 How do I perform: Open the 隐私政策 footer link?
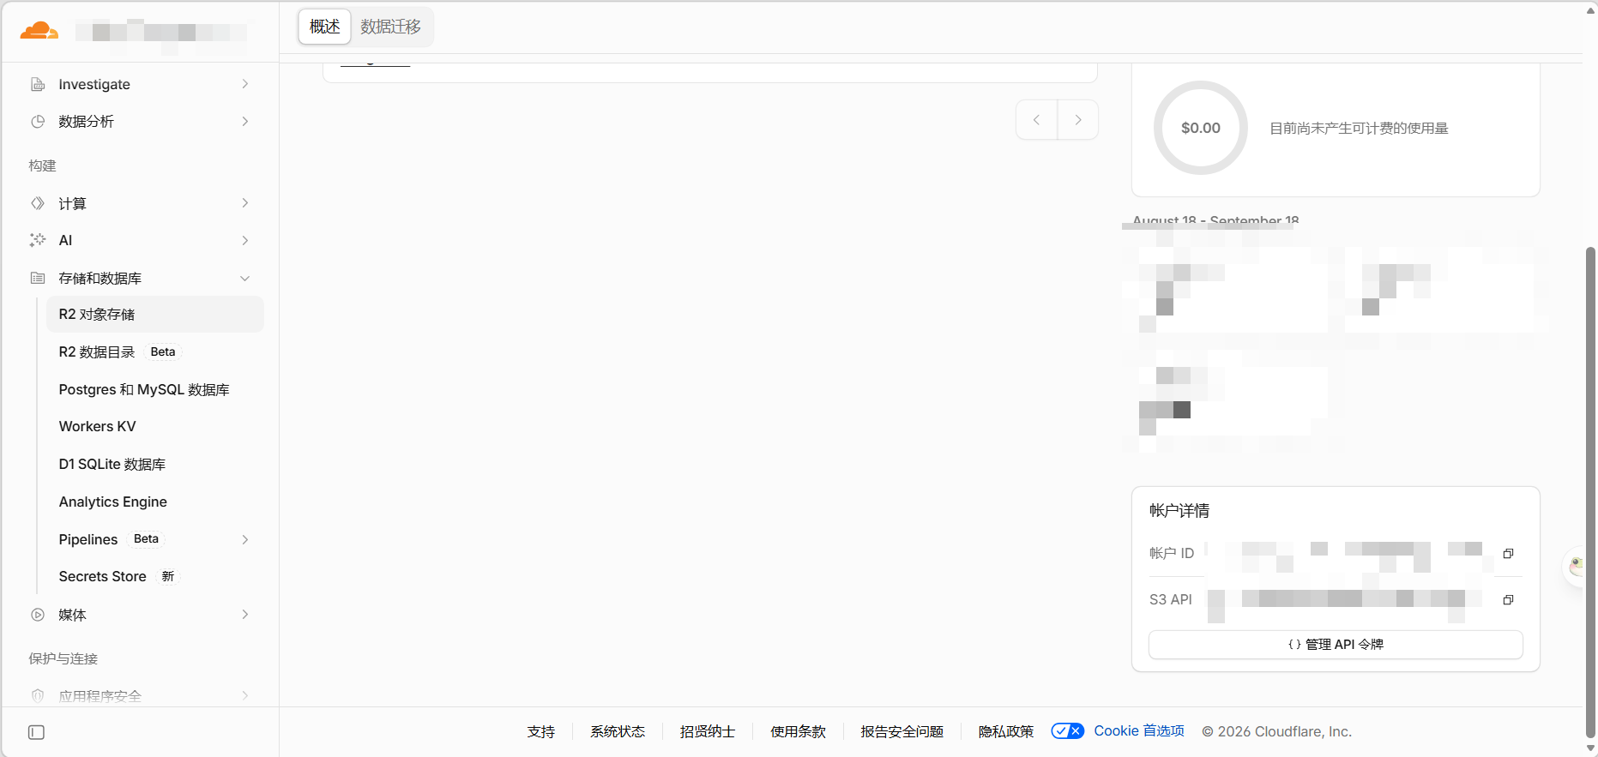pyautogui.click(x=1006, y=732)
